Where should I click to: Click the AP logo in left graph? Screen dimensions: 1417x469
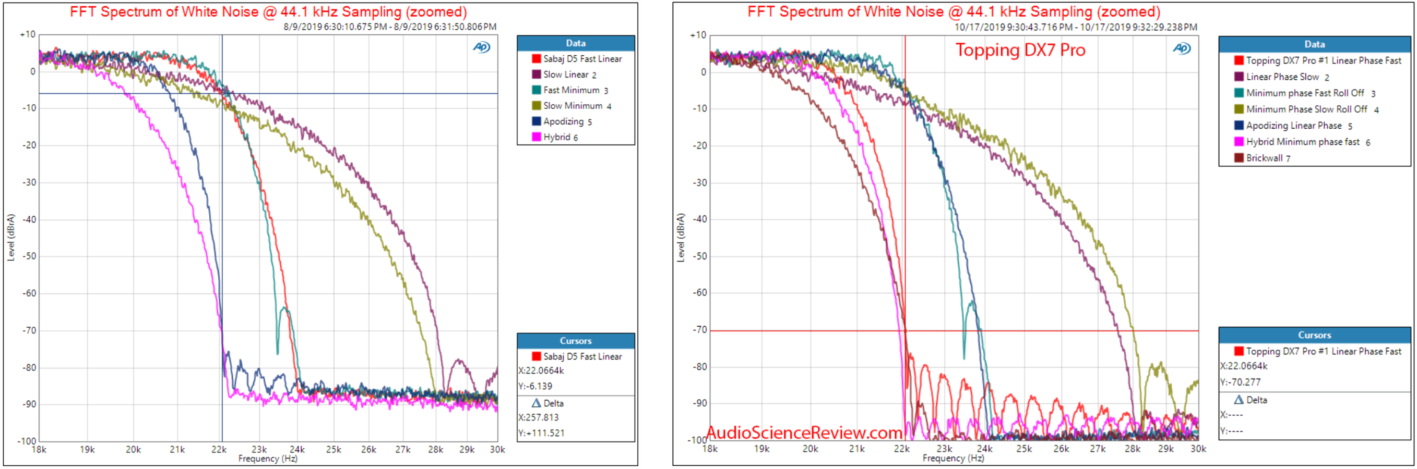point(481,47)
